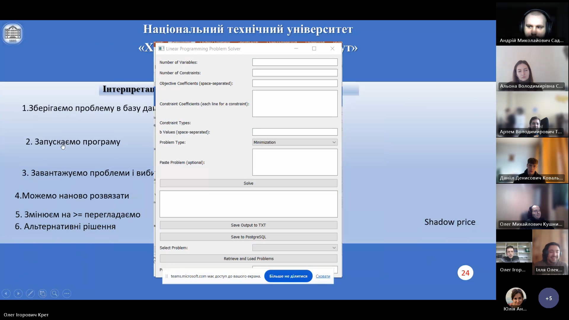Click the Objective Coefficients input box
569x320 pixels.
[295, 83]
